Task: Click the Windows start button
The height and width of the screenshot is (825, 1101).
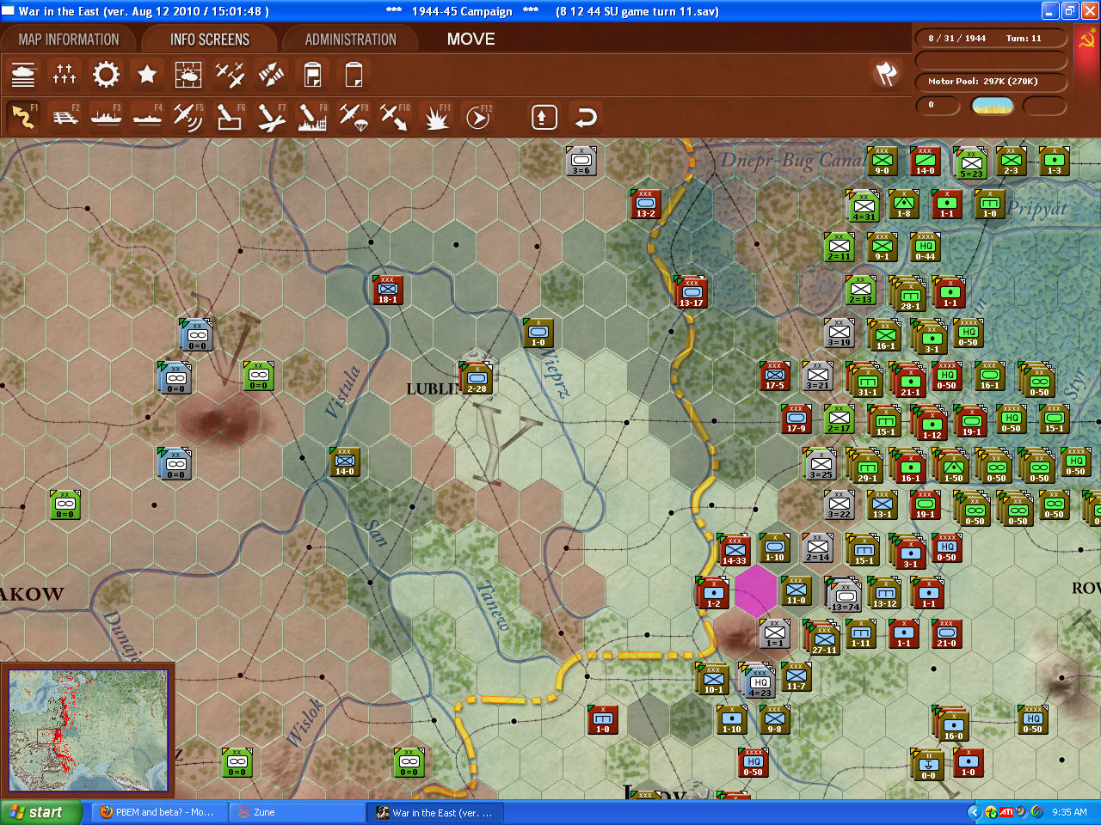Action: pos(41,812)
